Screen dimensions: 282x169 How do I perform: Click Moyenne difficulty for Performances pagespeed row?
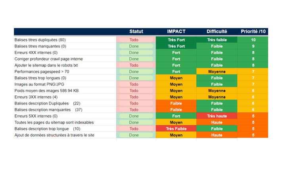tap(217, 72)
